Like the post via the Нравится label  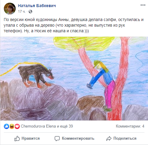tap(31, 138)
